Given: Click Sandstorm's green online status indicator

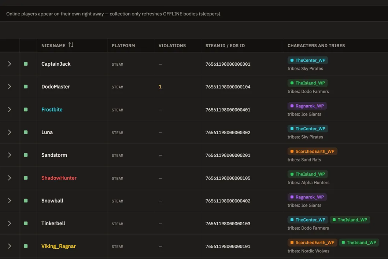Looking at the screenshot, I should [26, 155].
